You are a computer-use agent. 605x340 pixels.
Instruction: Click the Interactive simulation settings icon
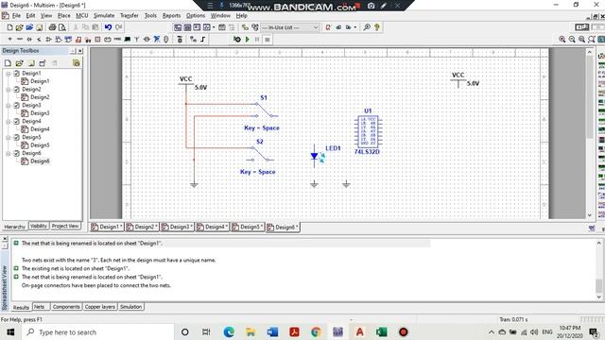(237, 40)
